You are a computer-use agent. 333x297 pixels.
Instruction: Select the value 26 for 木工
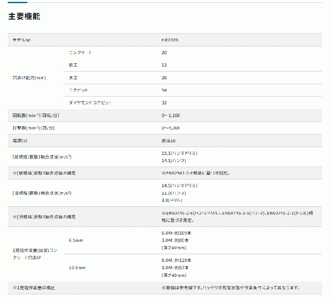point(164,78)
